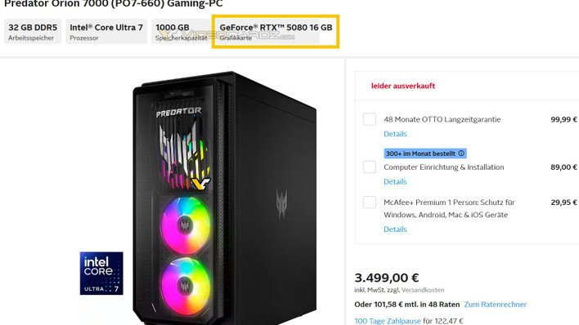Open the Zum Ratenrechner link
This screenshot has height=325, width=579.
coord(496,305)
